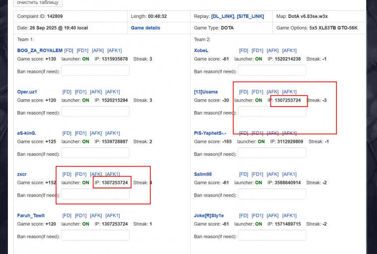Open Joke[R]Sty1e player profile

(209, 216)
